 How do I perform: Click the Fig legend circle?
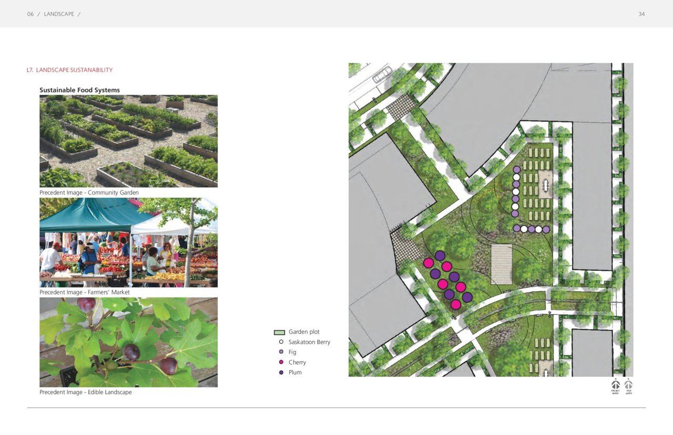click(x=281, y=352)
